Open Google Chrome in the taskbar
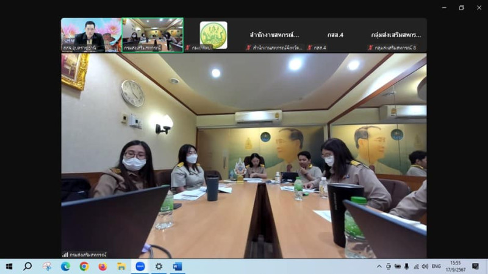Image resolution: width=488 pixels, height=274 pixels. 84,266
